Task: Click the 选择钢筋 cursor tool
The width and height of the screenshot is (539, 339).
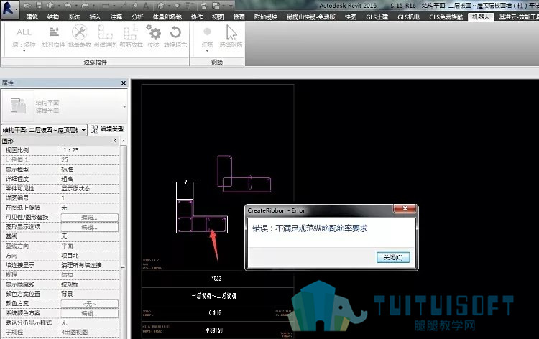Action: [231, 37]
